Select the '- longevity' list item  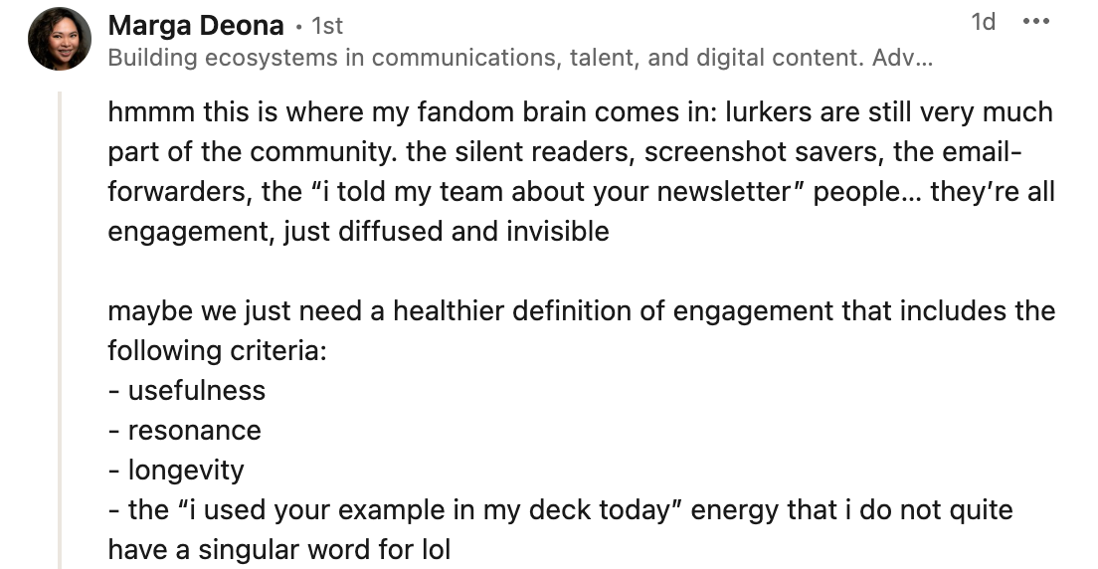[x=176, y=470]
